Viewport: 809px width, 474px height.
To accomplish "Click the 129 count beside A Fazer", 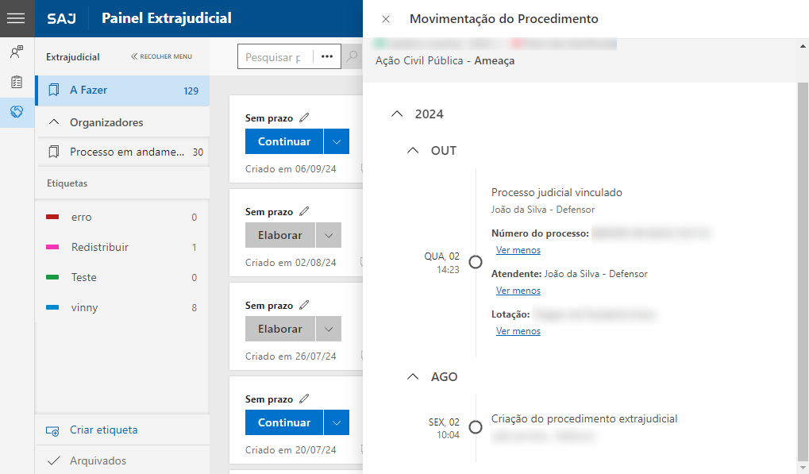I will point(191,91).
